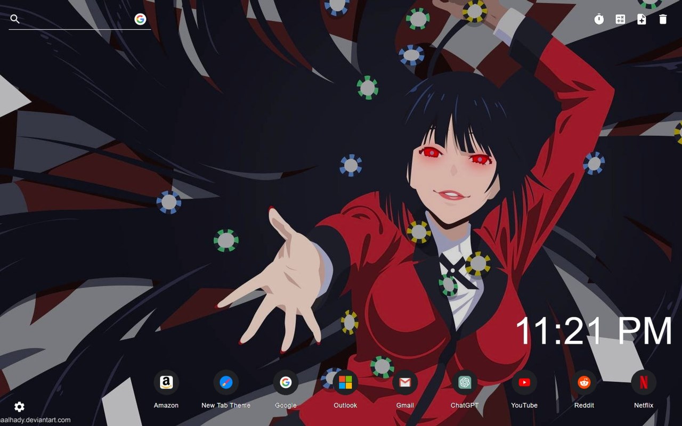Launch the Outlook shortcut
The width and height of the screenshot is (682, 426).
(x=345, y=382)
